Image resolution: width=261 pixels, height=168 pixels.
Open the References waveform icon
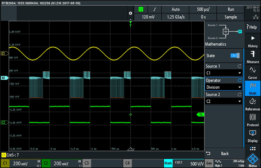[x=253, y=104]
